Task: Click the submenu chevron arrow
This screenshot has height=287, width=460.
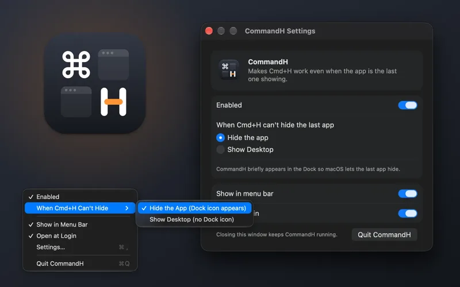Action: [126, 208]
